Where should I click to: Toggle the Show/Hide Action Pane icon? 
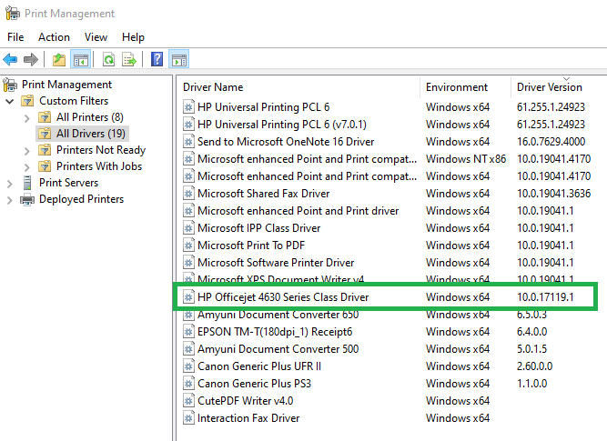click(179, 60)
